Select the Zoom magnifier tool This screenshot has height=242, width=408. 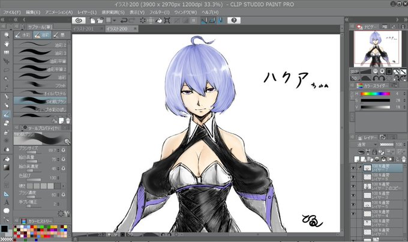[7, 35]
